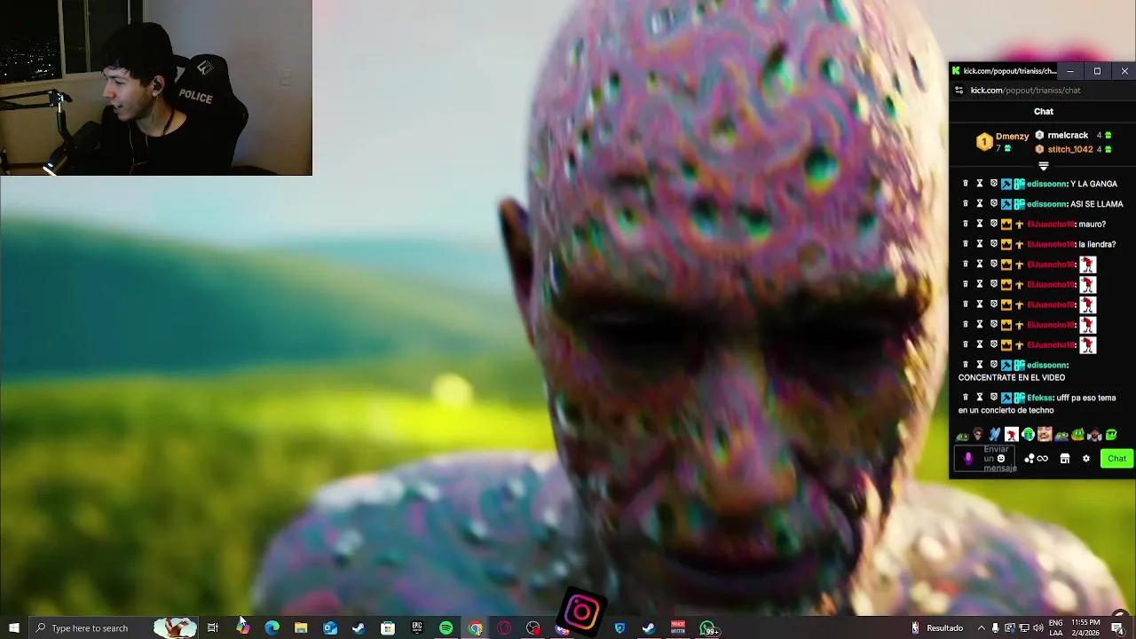Viewport: 1136px width, 639px height.
Task: Pick the red dancing character quick emote
Action: pyautogui.click(x=1012, y=435)
